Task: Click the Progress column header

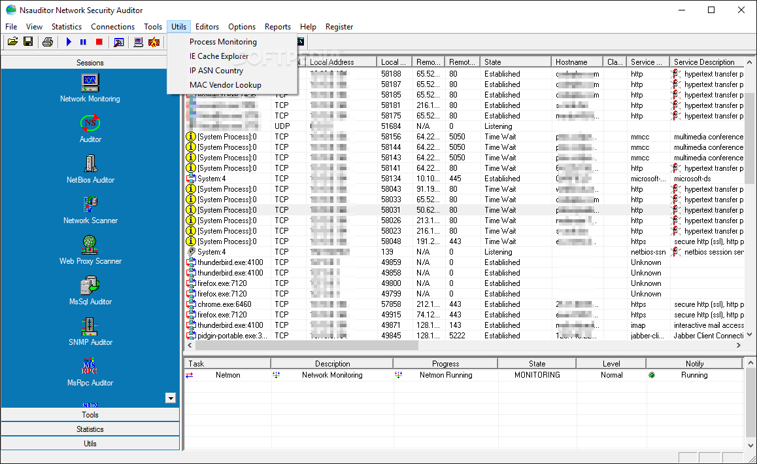Action: pos(445,363)
